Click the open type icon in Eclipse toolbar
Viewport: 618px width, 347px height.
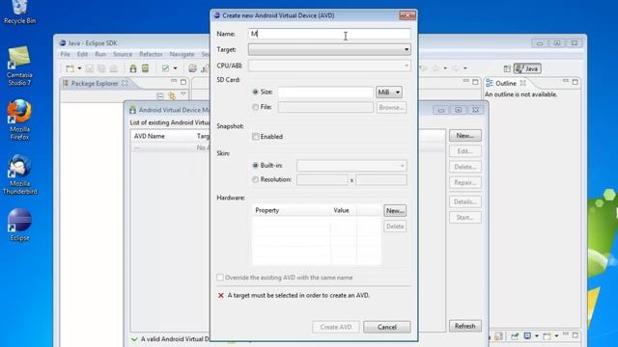coord(192,68)
